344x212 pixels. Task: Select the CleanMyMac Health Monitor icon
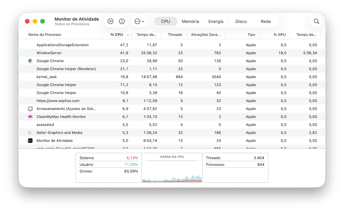point(30,117)
